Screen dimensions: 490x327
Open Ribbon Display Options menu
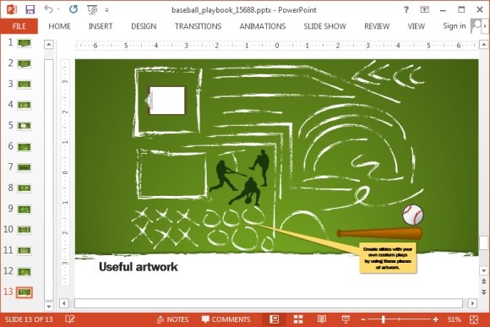[424, 9]
